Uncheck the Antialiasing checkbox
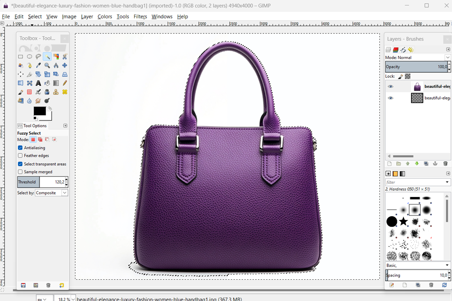Viewport: 452px width, 301px height. click(20, 148)
